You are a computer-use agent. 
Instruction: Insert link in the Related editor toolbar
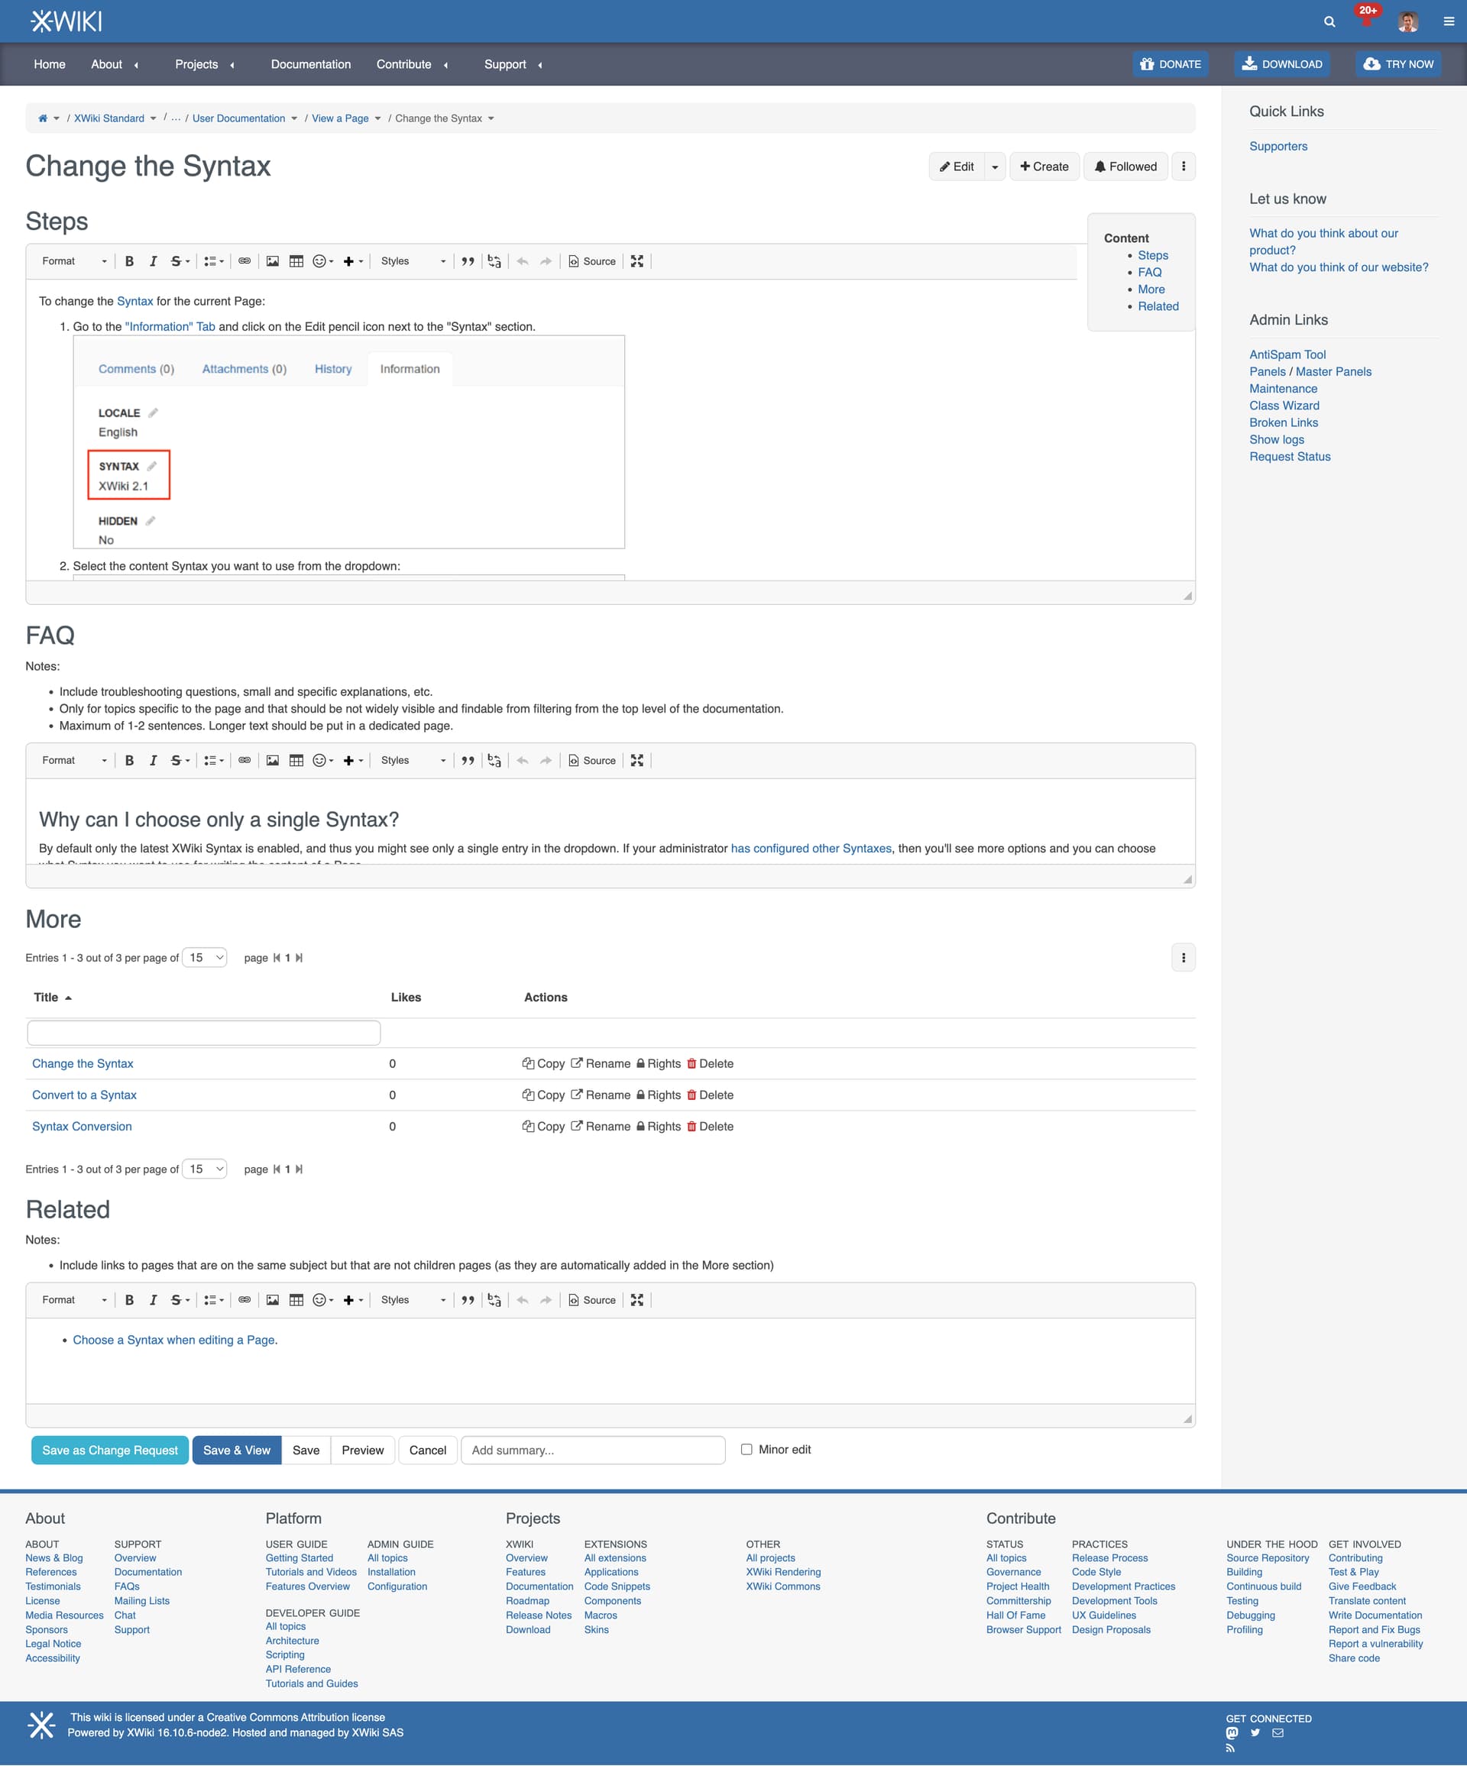tap(244, 1300)
